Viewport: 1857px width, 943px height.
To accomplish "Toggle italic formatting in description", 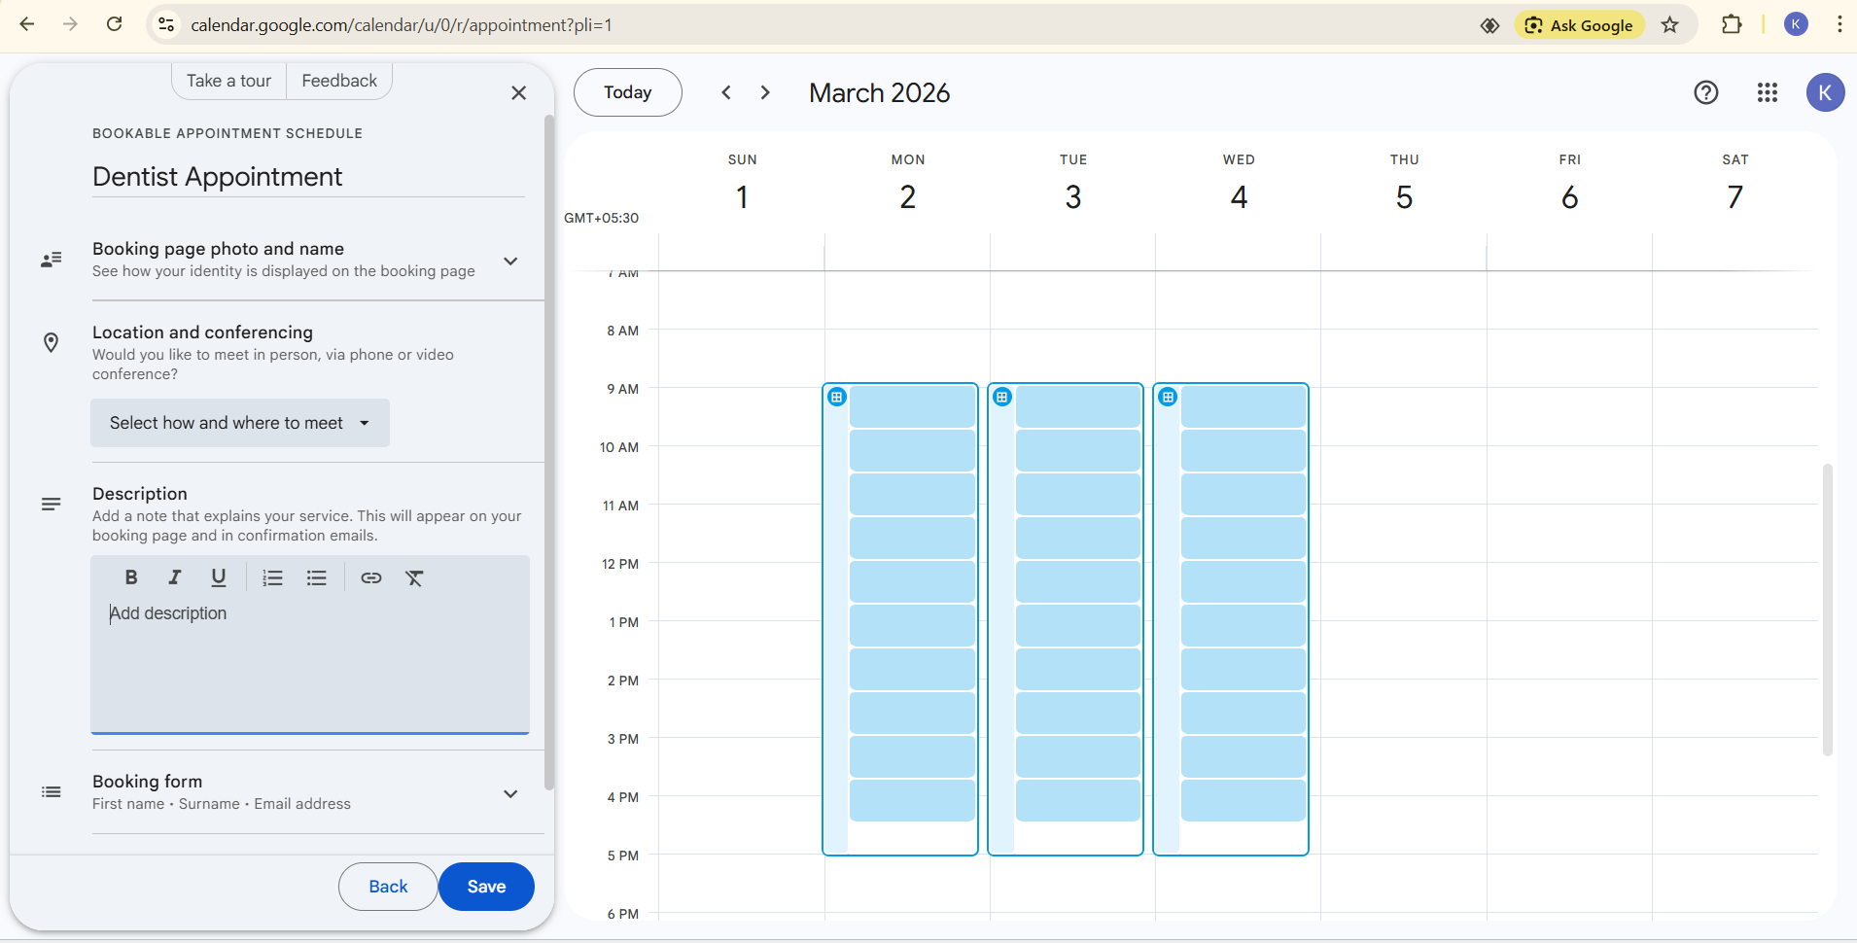I will [175, 577].
